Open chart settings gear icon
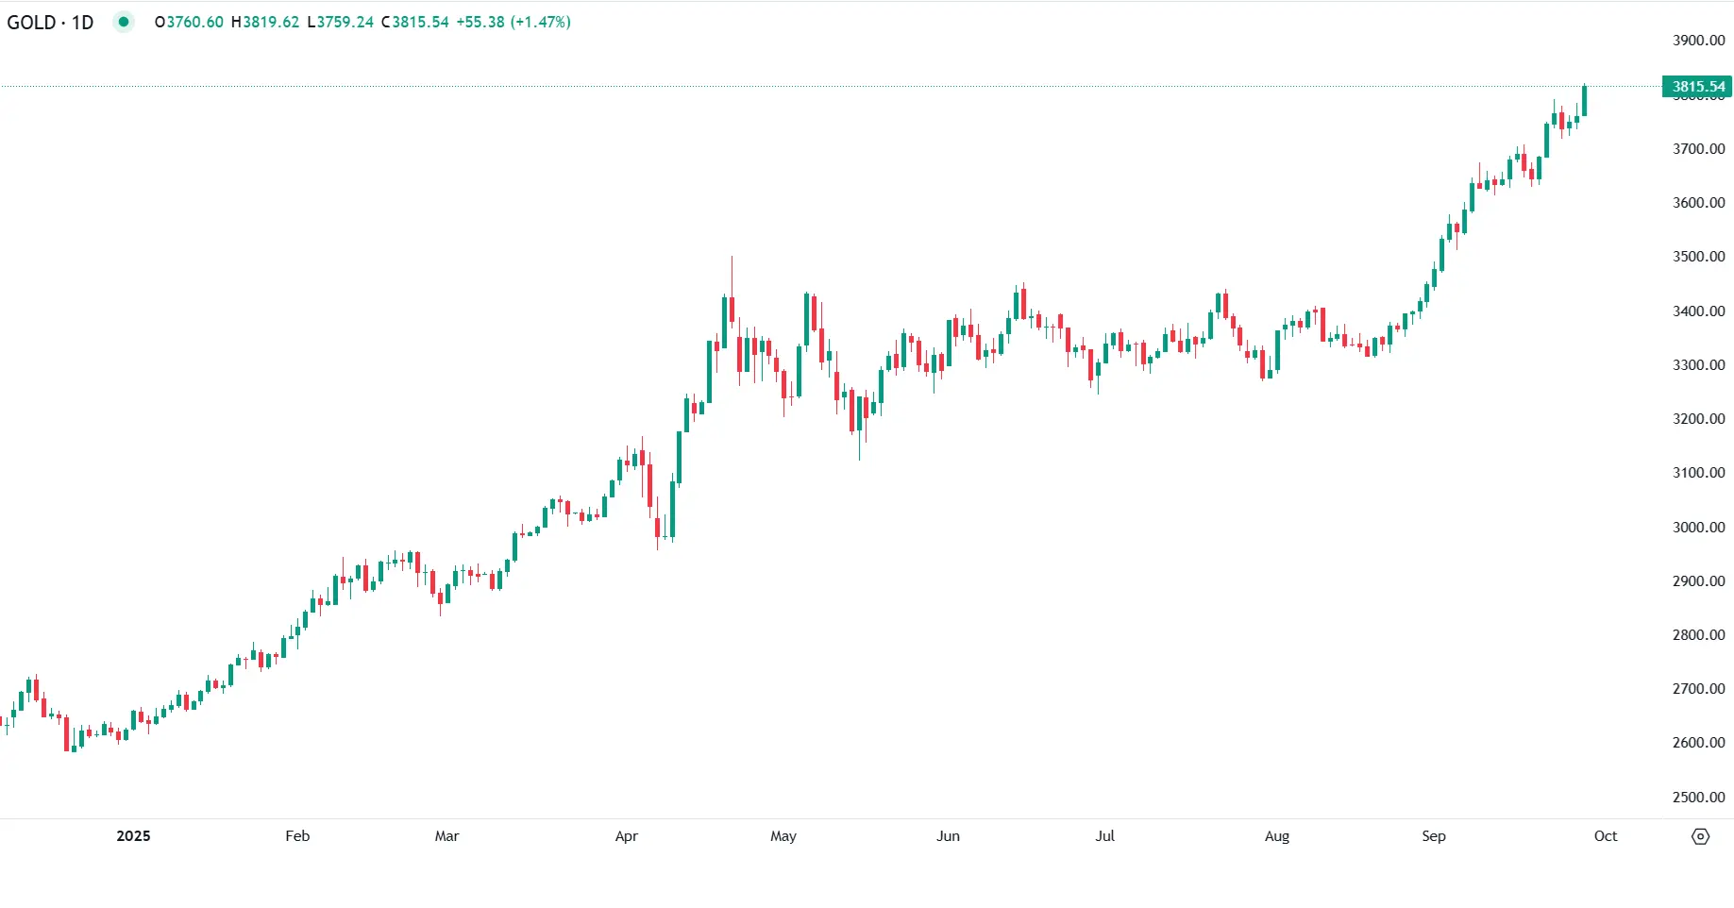Image resolution: width=1734 pixels, height=908 pixels. 1700,836
